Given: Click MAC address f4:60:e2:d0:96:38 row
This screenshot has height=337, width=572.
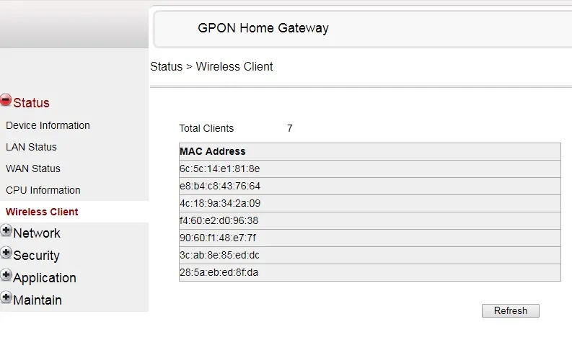Looking at the screenshot, I should 219,220.
